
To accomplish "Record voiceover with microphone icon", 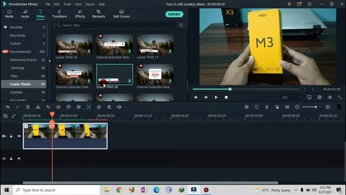I will (x=267, y=107).
